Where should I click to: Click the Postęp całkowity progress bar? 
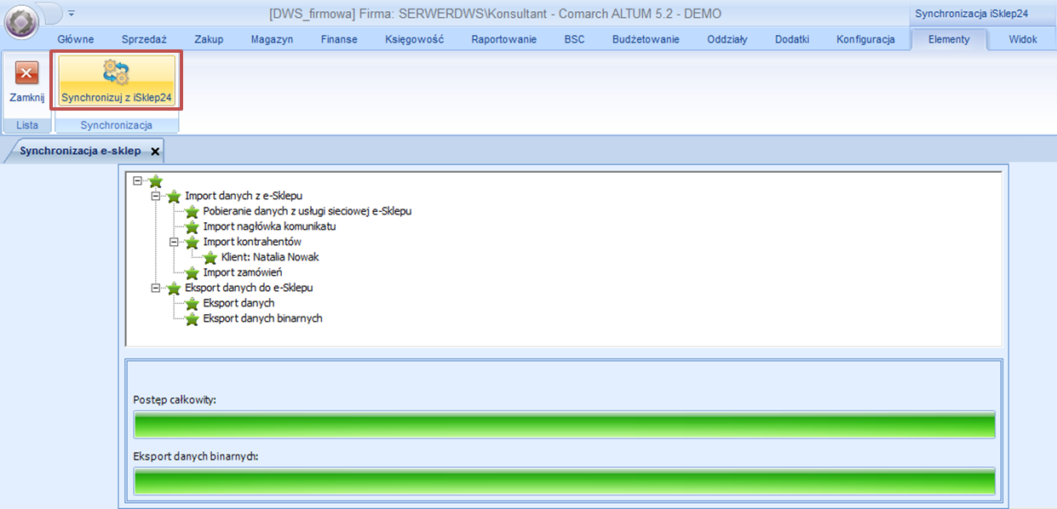pos(565,425)
